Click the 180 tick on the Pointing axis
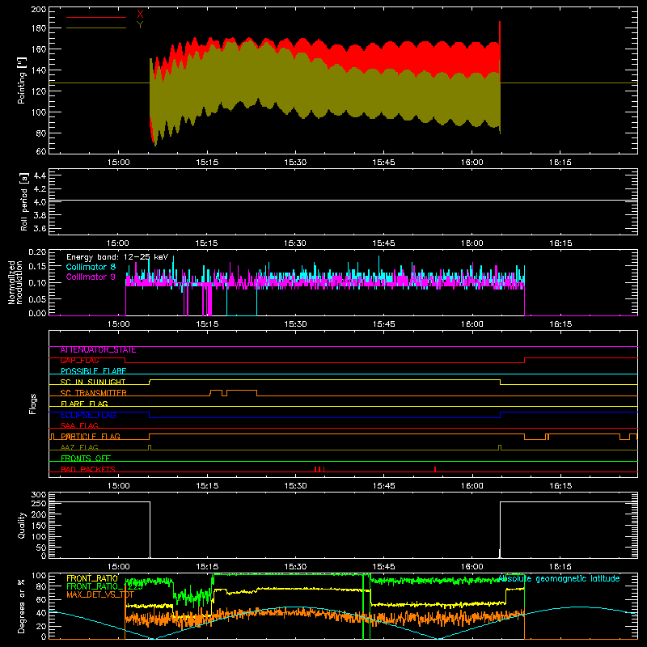 point(39,28)
